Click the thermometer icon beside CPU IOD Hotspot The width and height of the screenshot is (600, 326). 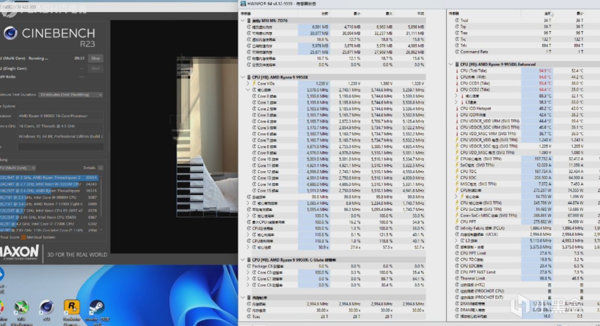[457, 108]
